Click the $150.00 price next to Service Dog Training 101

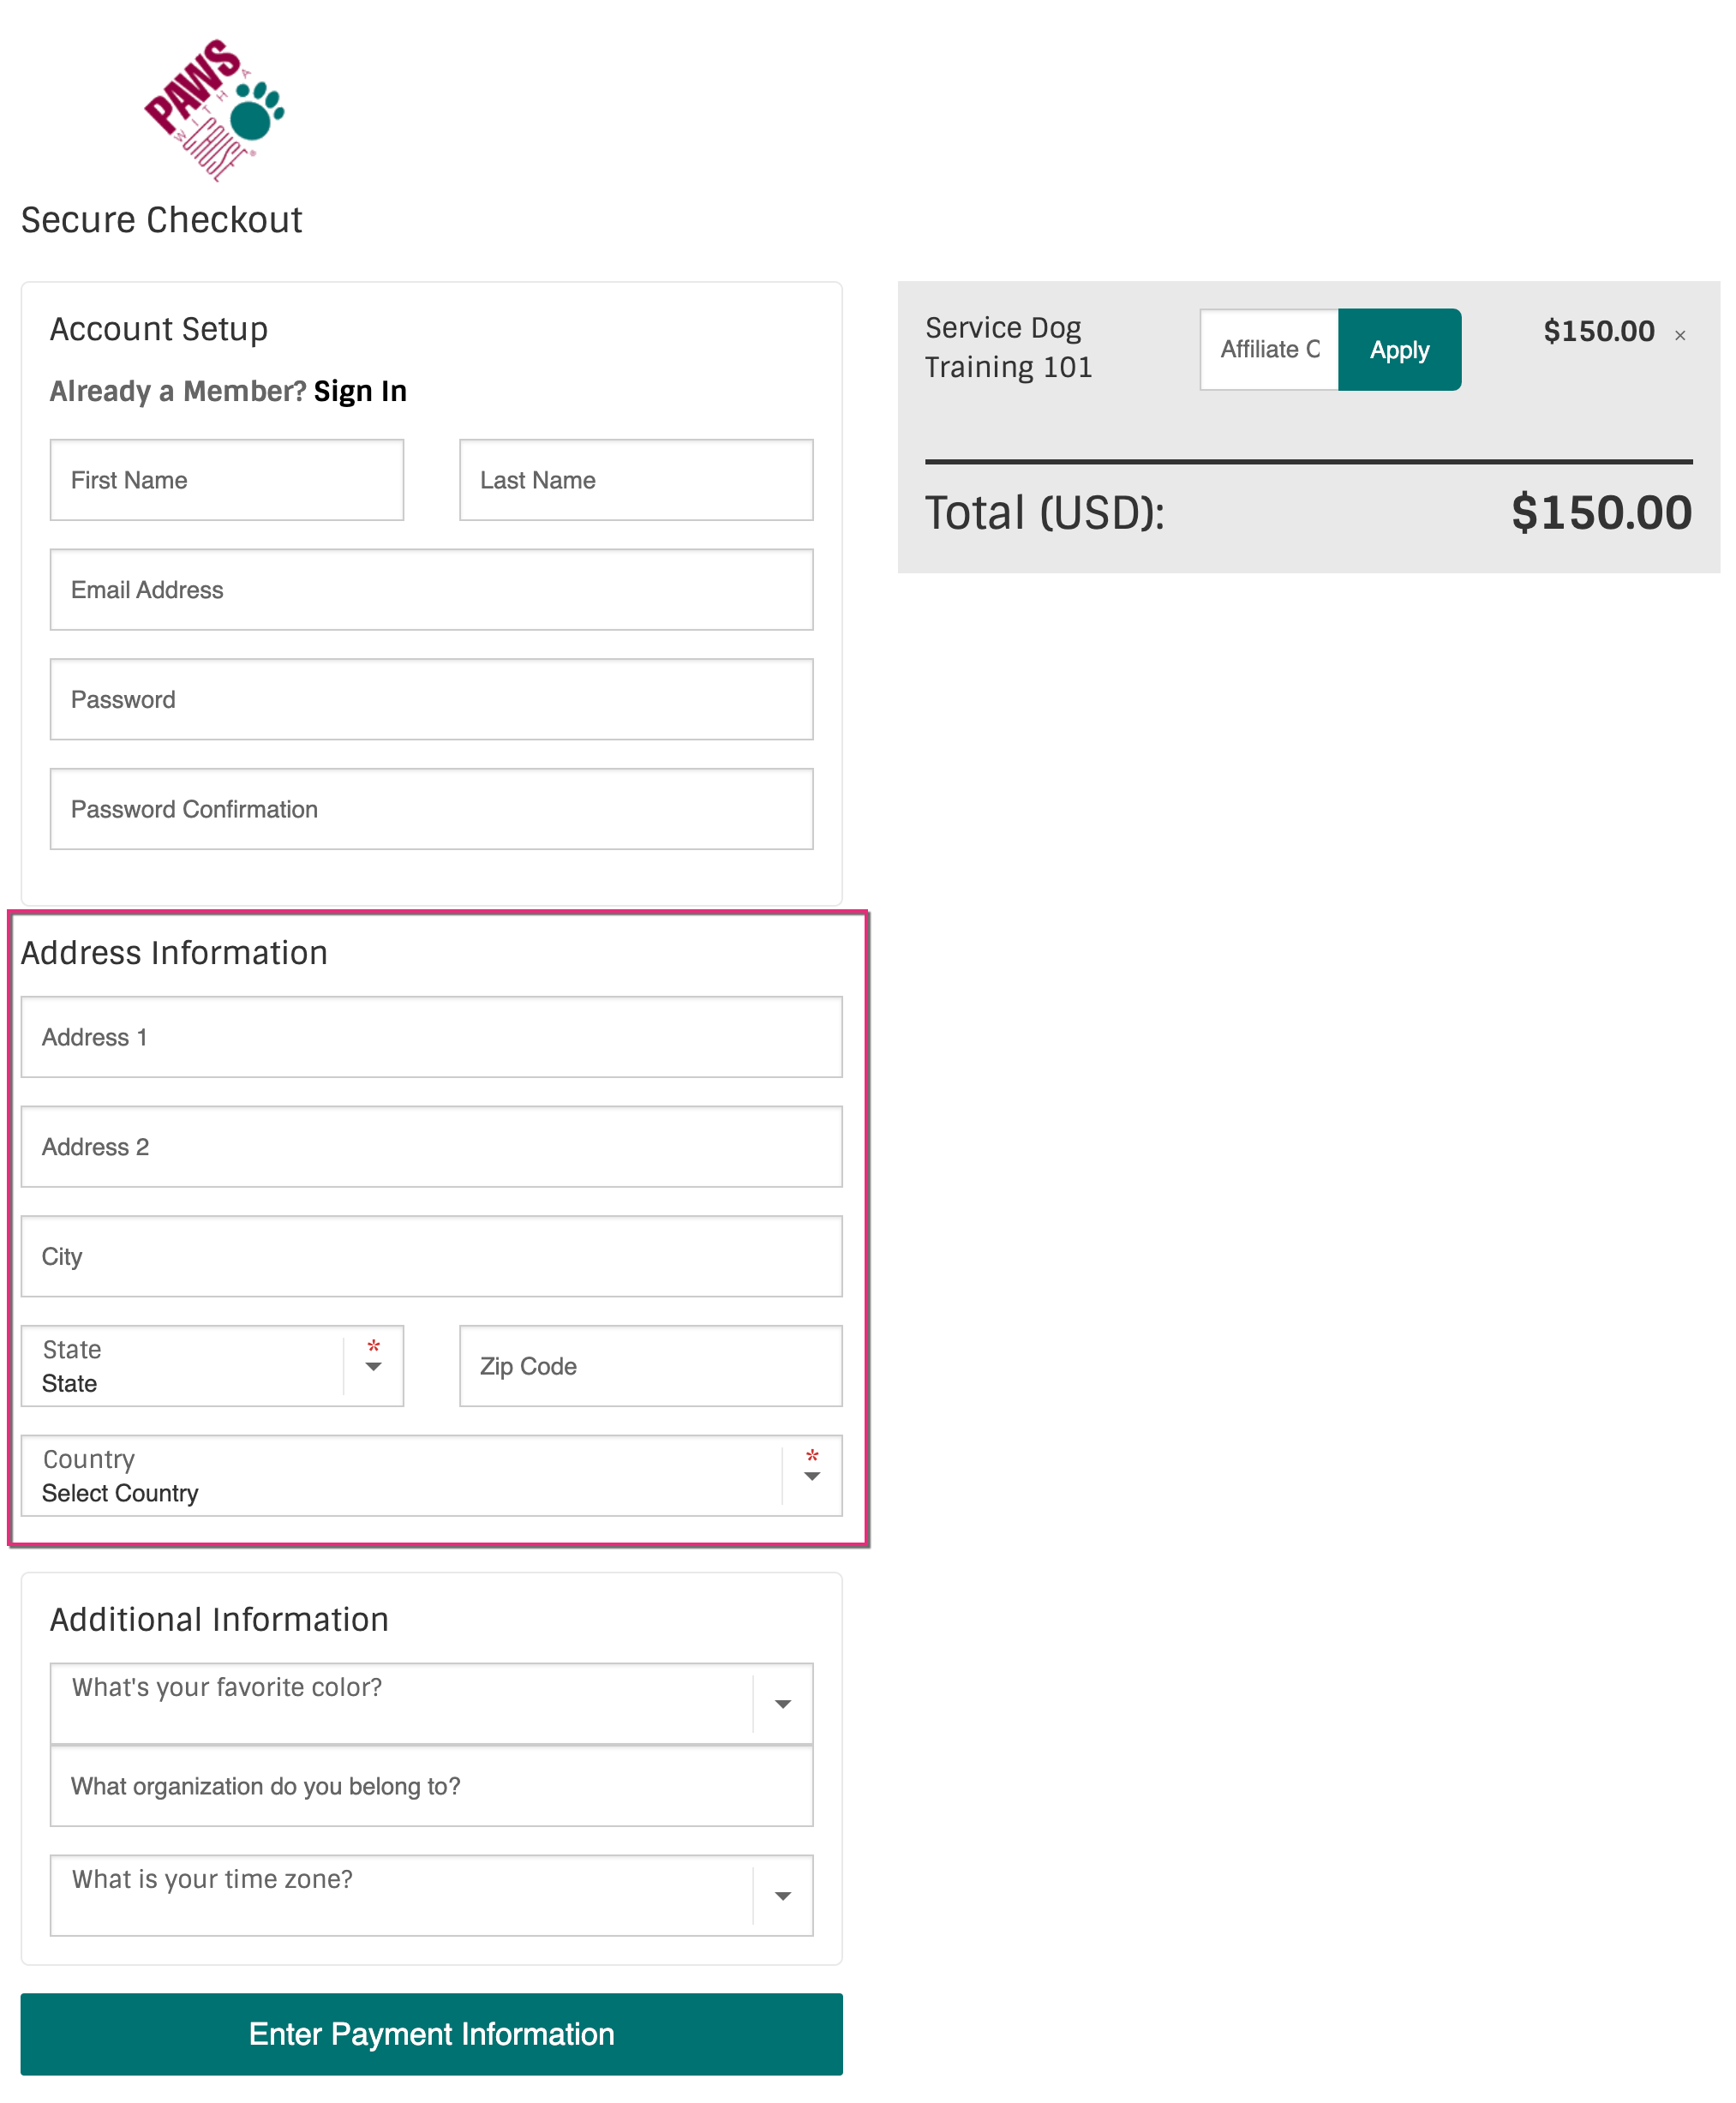point(1598,331)
